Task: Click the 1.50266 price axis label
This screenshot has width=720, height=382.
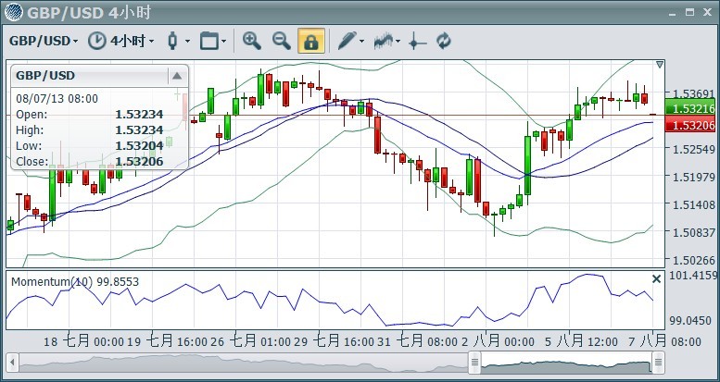Action: (x=693, y=260)
